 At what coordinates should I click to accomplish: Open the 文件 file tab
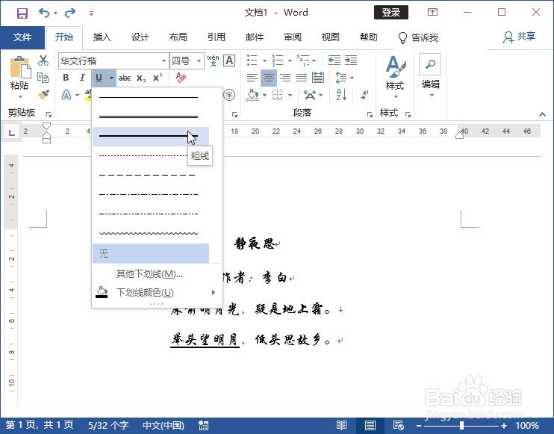[22, 37]
